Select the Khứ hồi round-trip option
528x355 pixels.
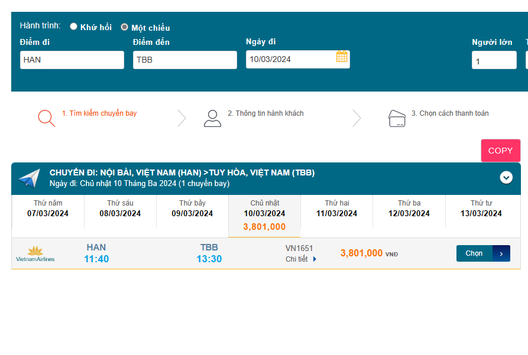(74, 27)
